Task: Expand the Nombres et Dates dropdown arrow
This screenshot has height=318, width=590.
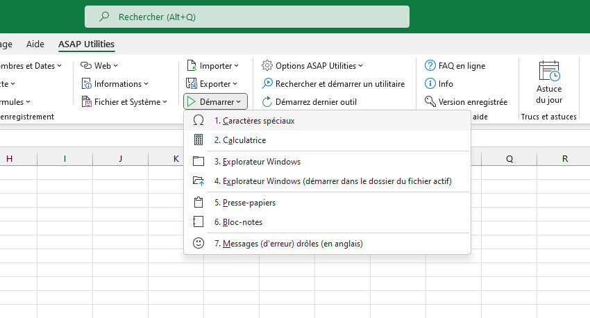Action: [59, 65]
